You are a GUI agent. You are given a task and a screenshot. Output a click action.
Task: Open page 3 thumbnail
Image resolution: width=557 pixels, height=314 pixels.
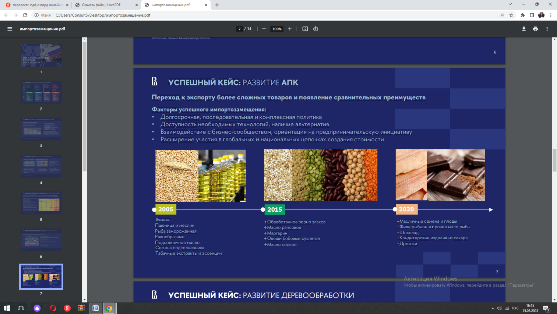pos(41,129)
